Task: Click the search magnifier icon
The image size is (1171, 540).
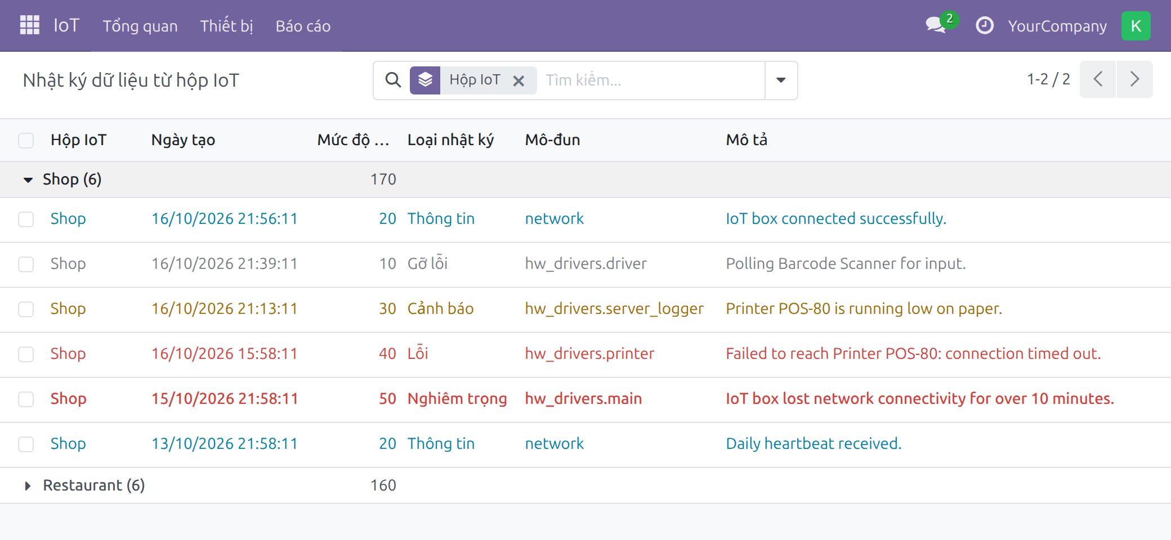Action: [393, 80]
